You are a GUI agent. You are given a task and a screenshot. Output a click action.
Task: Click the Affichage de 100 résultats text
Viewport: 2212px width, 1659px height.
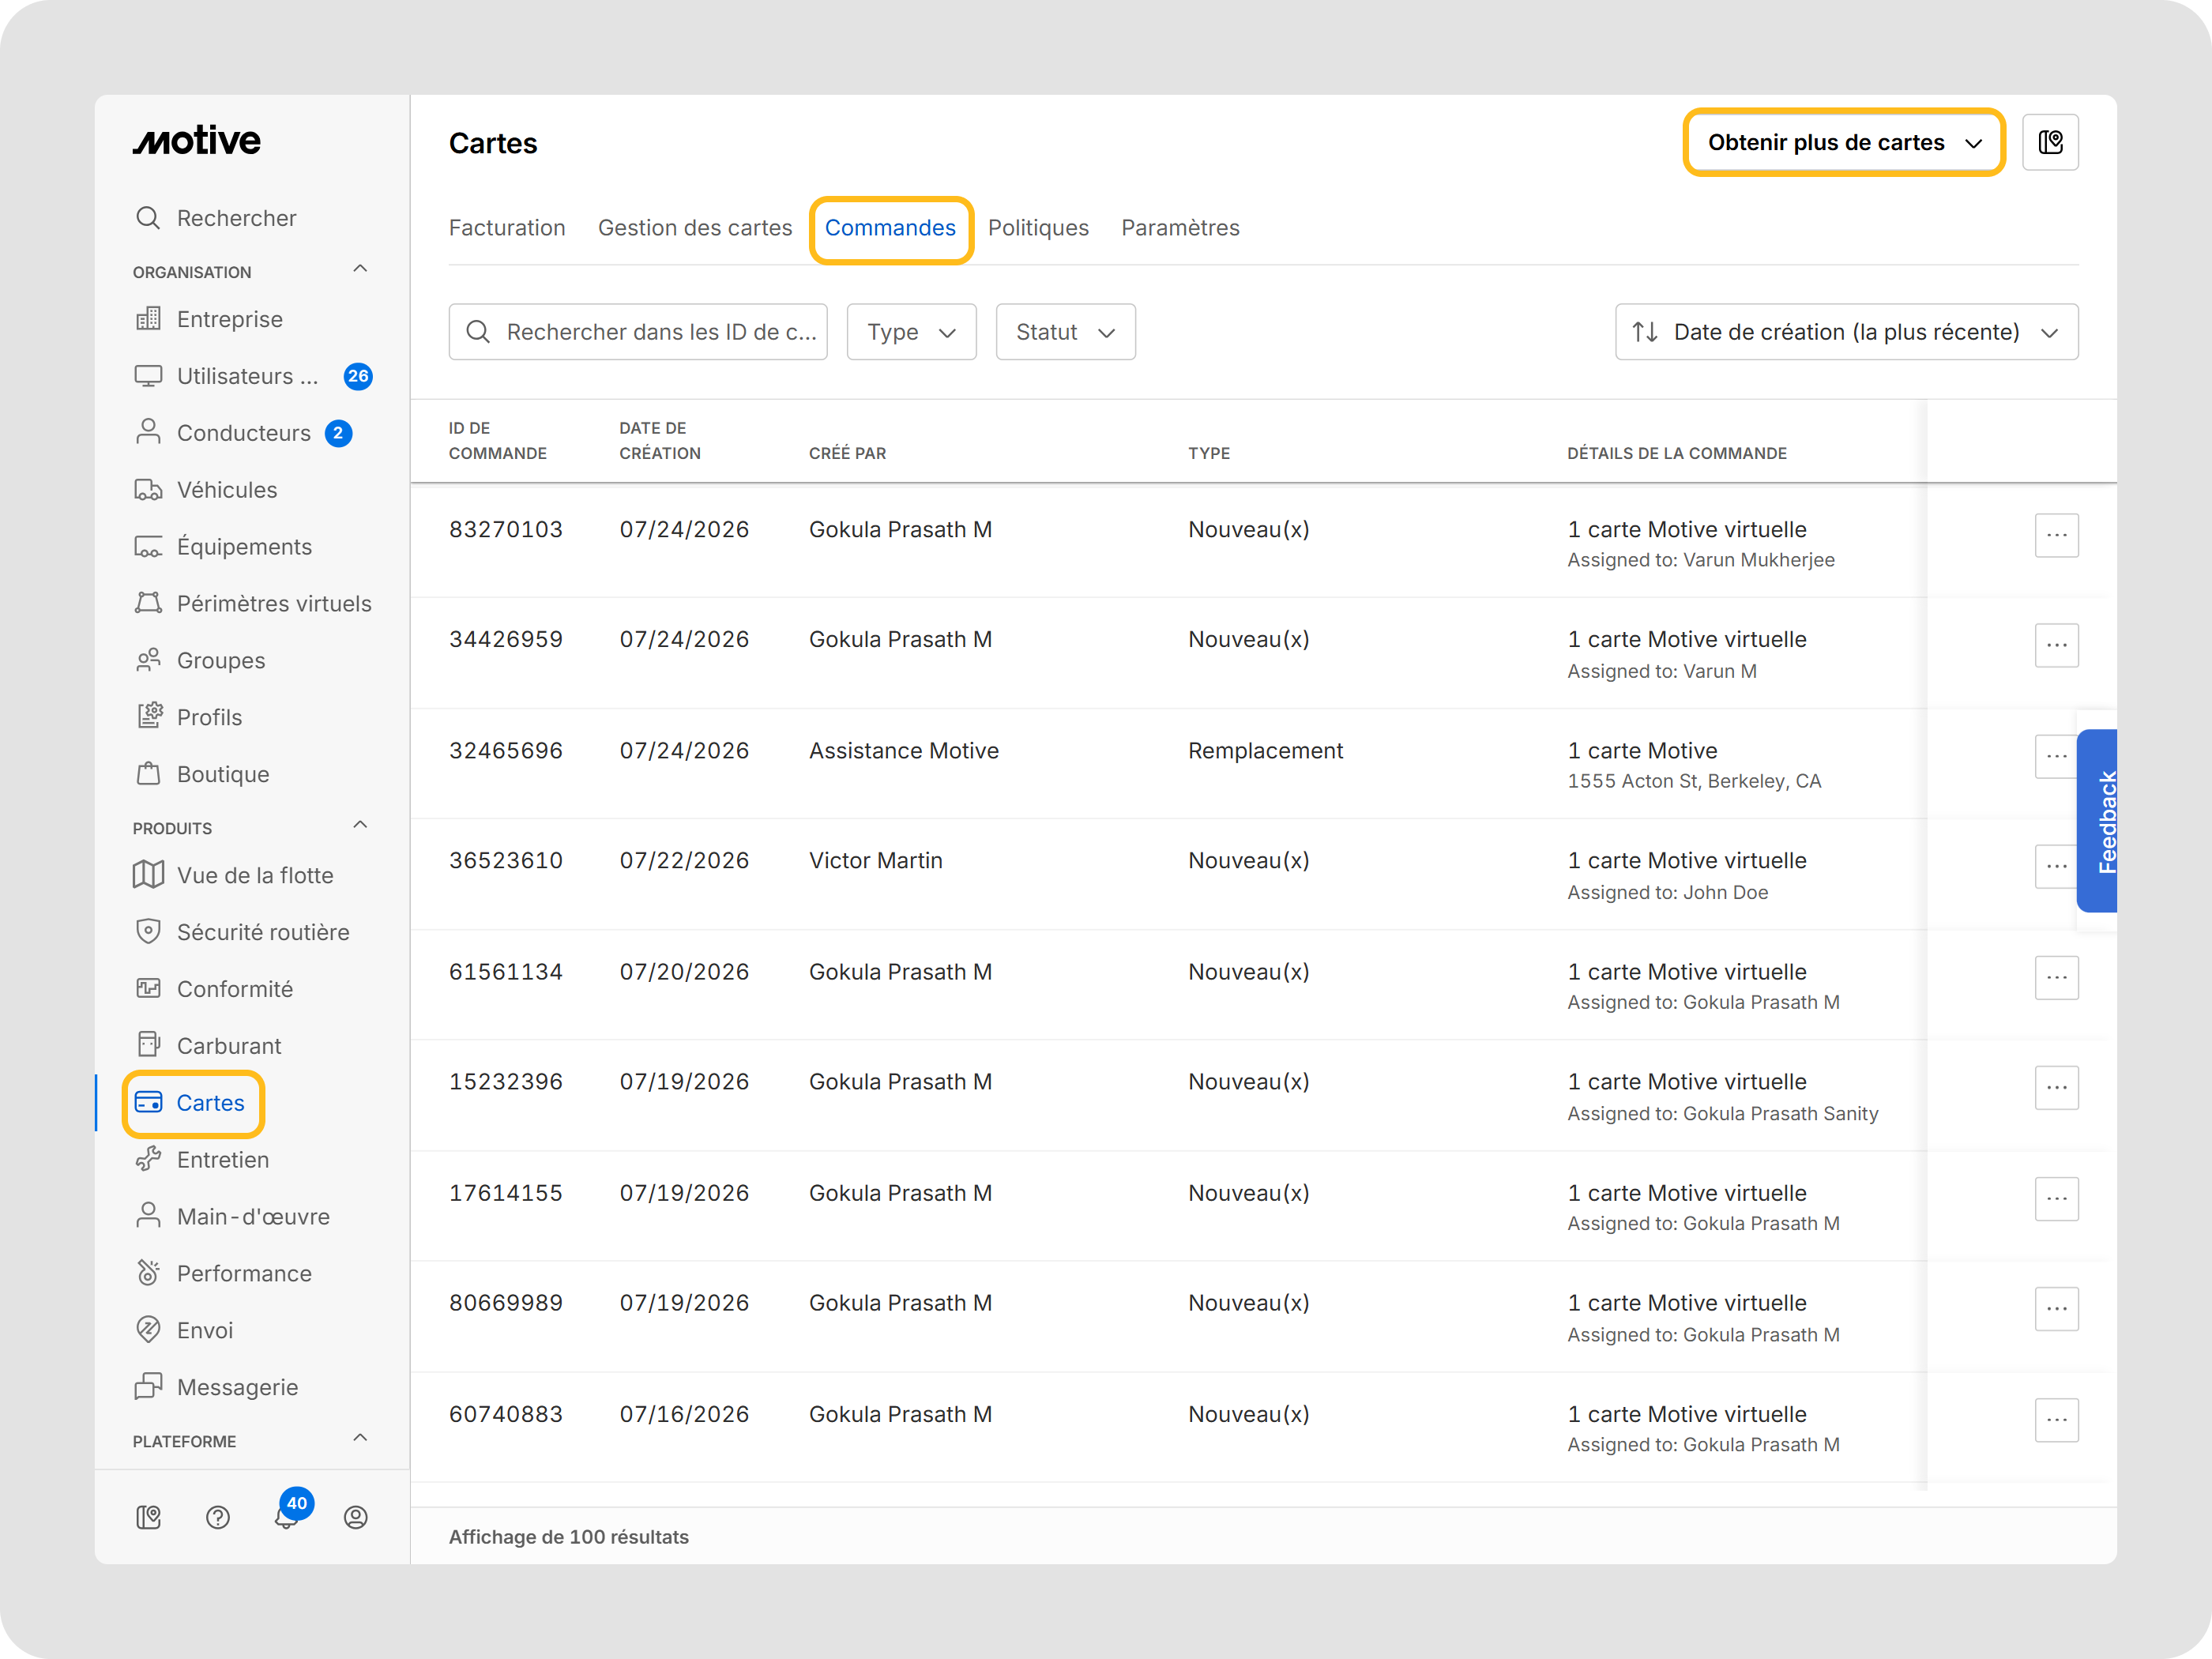click(x=569, y=1538)
